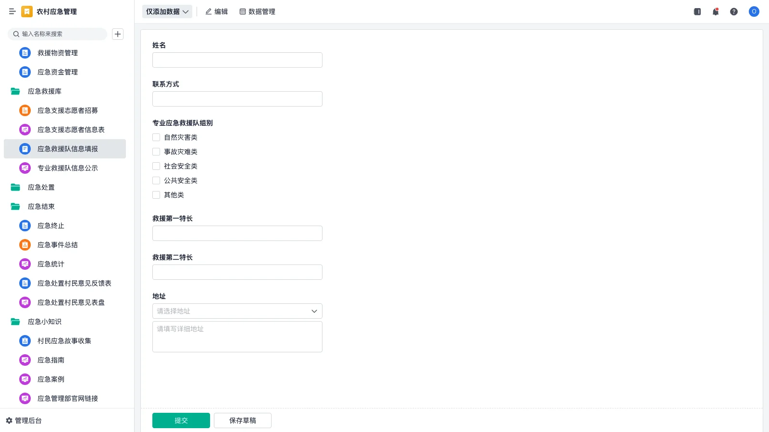
Task: Click the pencil icon for 编辑
Action: 209,12
